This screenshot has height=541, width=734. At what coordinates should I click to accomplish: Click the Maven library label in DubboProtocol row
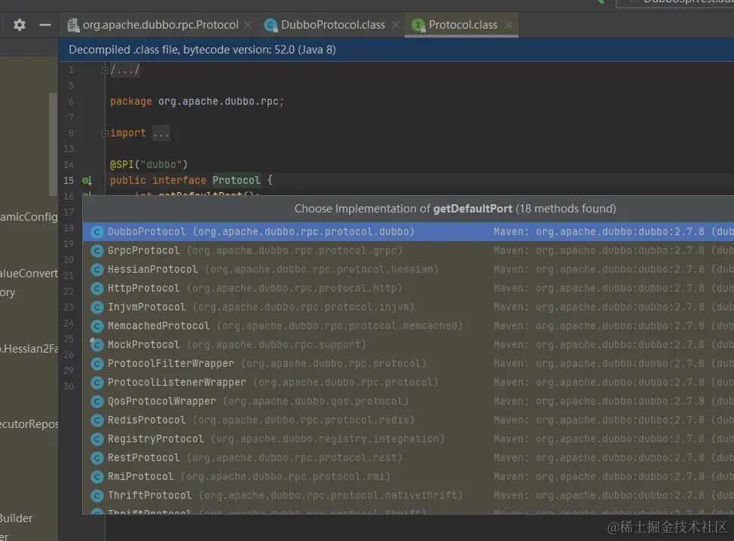[x=613, y=231]
